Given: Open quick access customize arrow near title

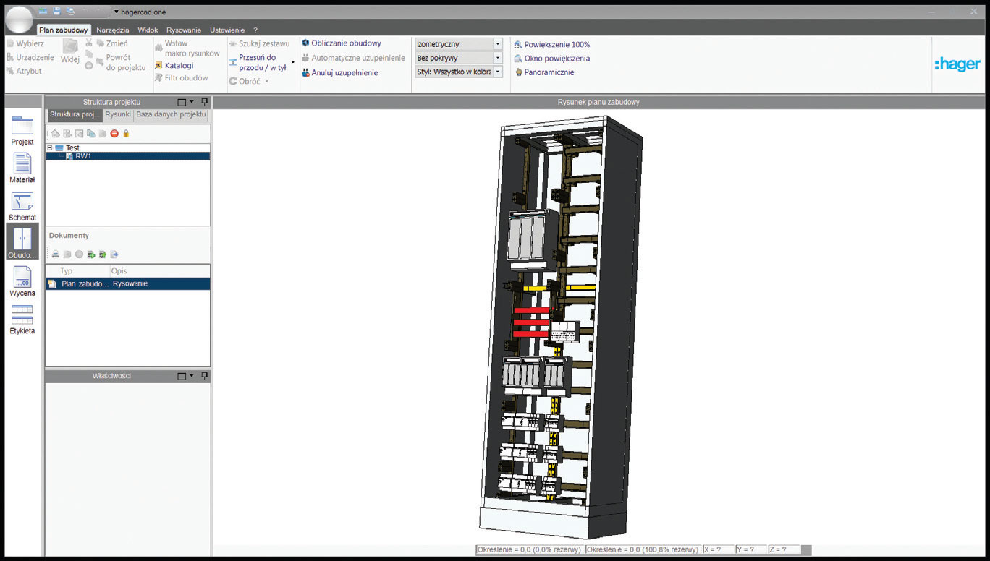Looking at the screenshot, I should [x=117, y=12].
